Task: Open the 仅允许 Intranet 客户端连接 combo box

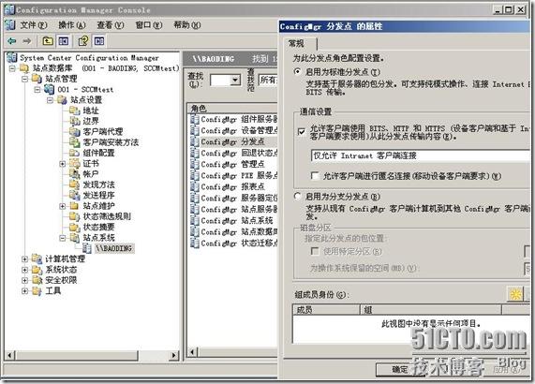Action: (x=421, y=155)
